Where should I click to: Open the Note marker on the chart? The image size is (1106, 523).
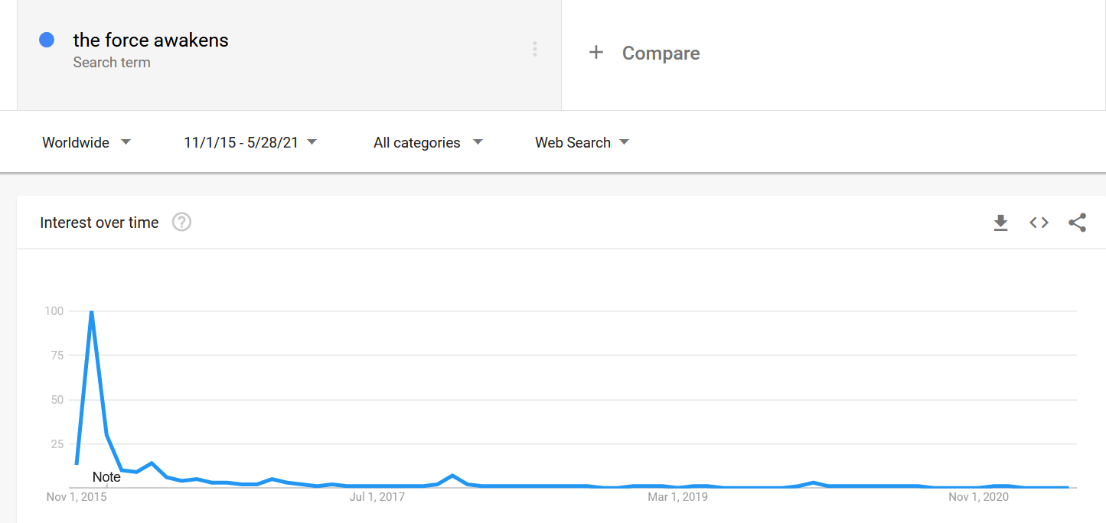pos(106,477)
